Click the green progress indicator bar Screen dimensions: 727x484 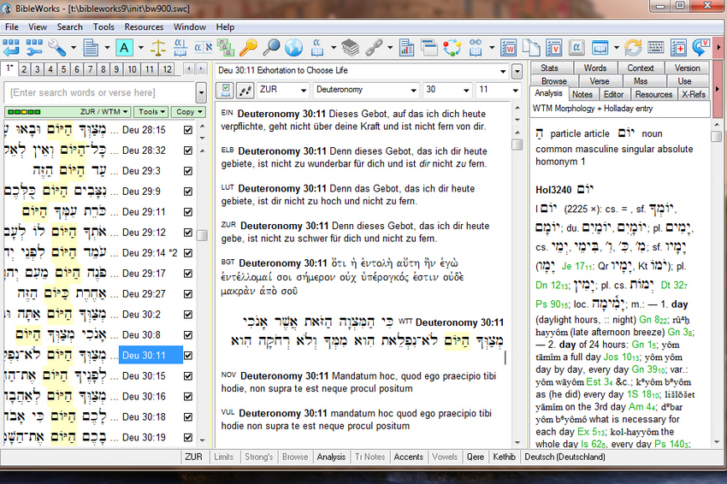pos(24,112)
